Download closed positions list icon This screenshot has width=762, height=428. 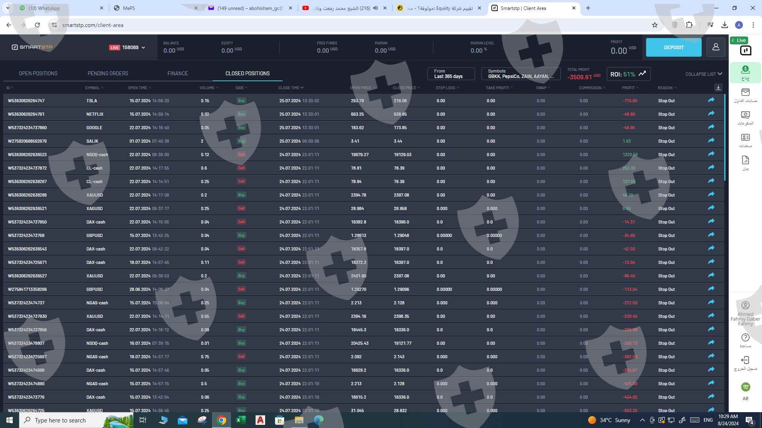[718, 88]
